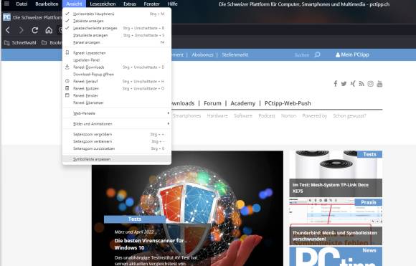Choose Seitenzoom verkleinern

(x=117, y=141)
